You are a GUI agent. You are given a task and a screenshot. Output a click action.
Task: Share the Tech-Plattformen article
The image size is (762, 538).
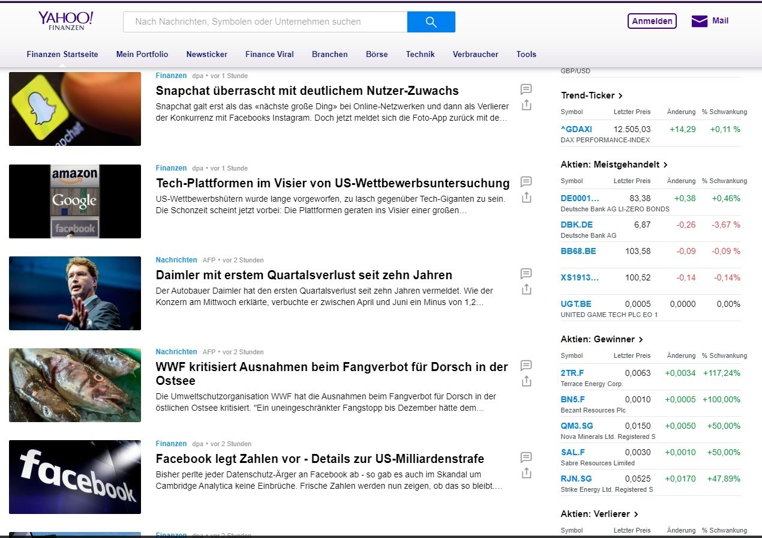pyautogui.click(x=526, y=197)
